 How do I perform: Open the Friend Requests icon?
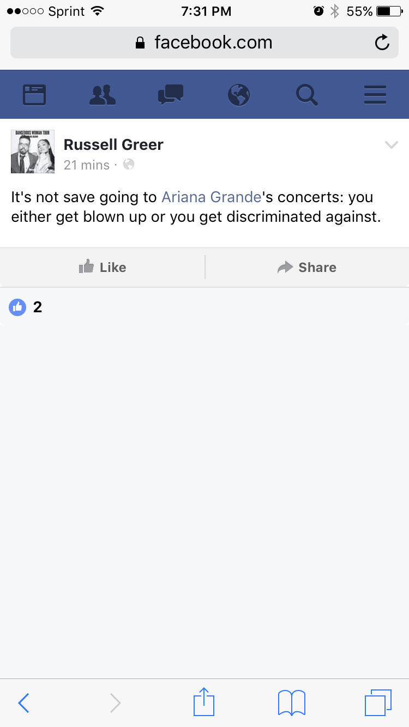(103, 95)
